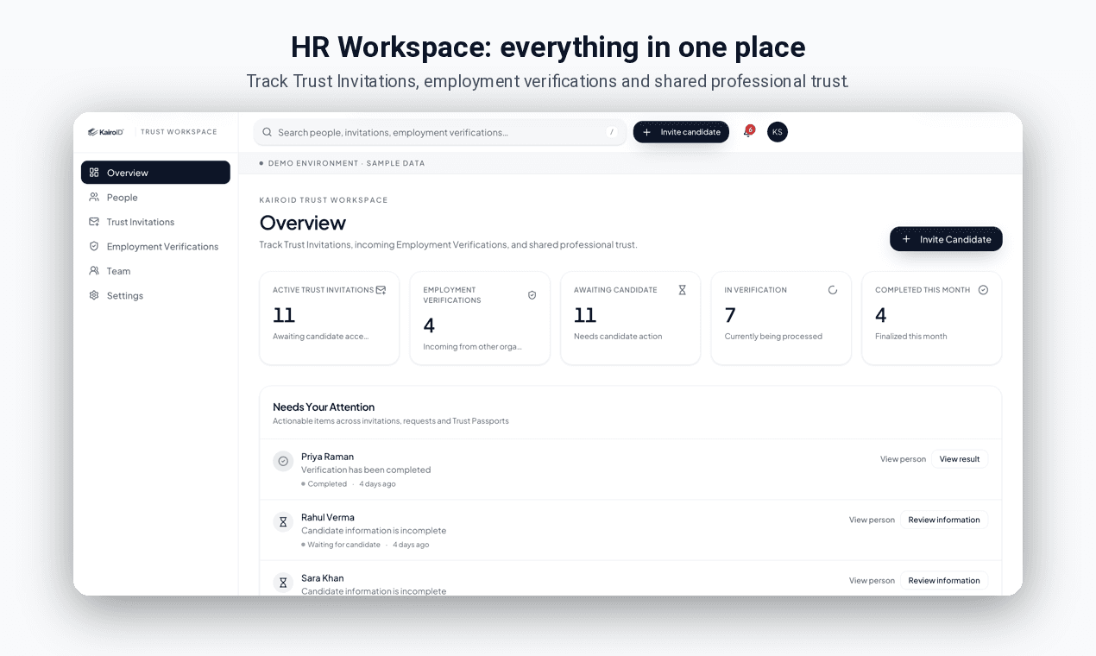The image size is (1096, 656).
Task: Click the hourglass icon beside Rahul Verma
Action: click(x=283, y=521)
